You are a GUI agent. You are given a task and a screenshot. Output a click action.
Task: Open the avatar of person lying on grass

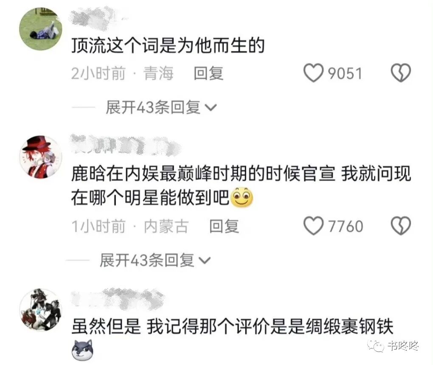pyautogui.click(x=41, y=29)
